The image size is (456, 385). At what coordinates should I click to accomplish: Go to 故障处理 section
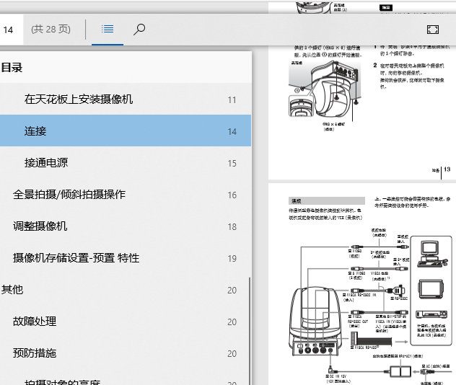click(x=35, y=322)
